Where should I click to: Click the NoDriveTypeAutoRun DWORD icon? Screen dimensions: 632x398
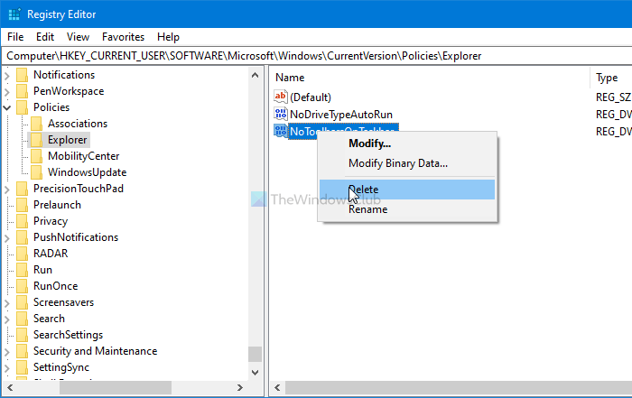pos(281,114)
